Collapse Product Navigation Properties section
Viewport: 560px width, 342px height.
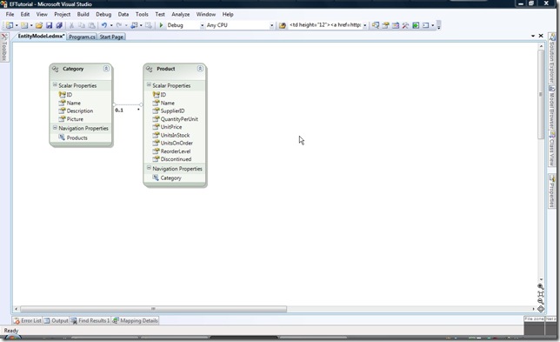[149, 168]
